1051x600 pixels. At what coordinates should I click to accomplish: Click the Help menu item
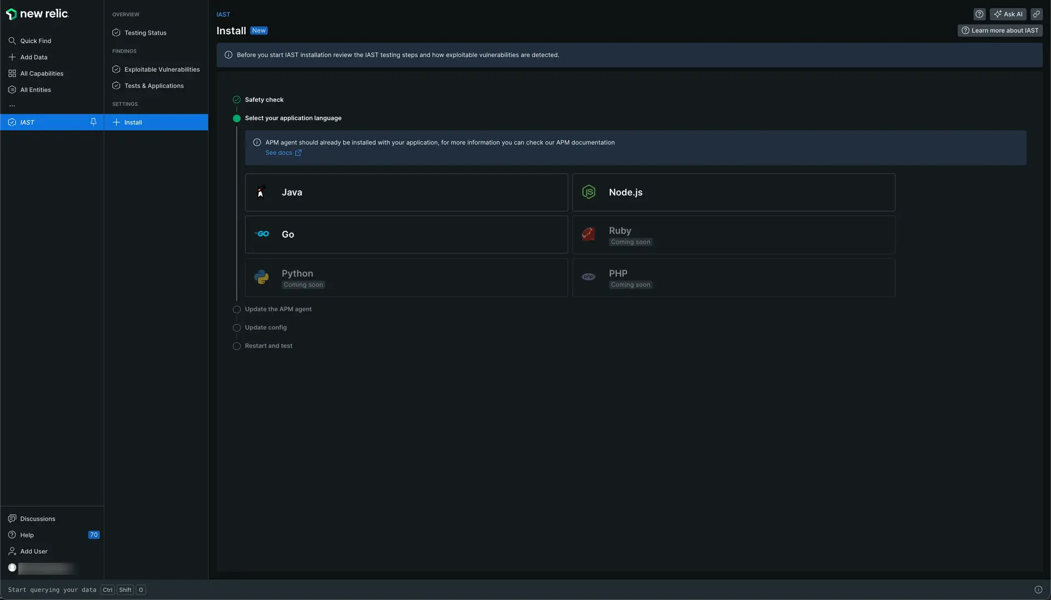pyautogui.click(x=26, y=535)
